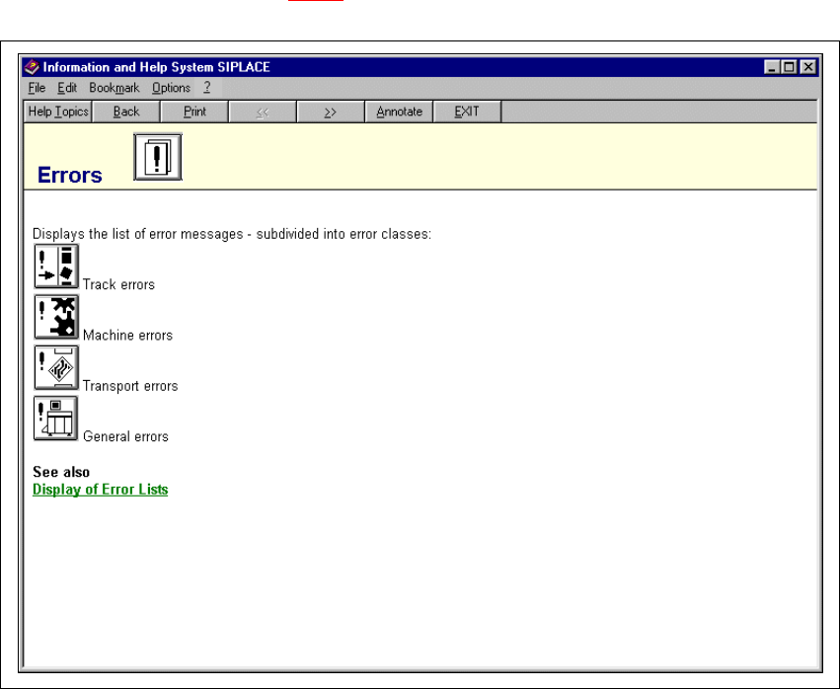
Task: Click the General errors label
Action: click(126, 436)
